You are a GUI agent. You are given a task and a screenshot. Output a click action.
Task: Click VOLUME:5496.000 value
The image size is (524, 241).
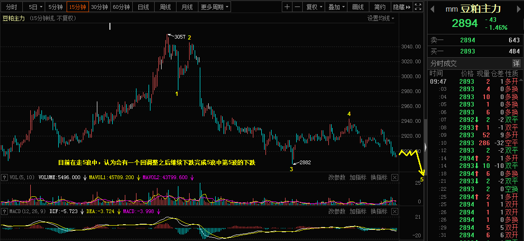coord(60,178)
